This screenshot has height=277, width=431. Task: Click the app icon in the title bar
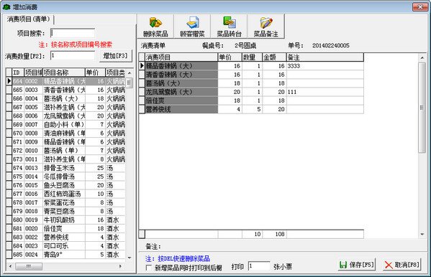[x=6, y=7]
